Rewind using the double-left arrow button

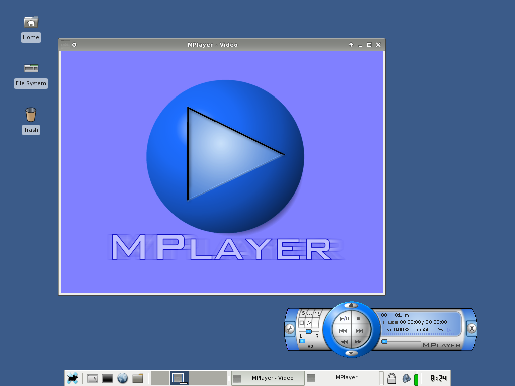tap(344, 342)
